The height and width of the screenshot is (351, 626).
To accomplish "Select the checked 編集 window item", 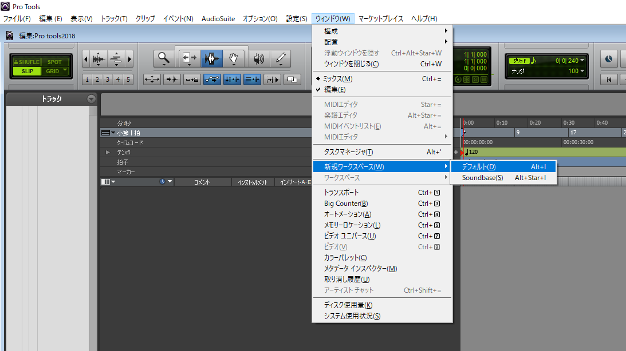I will click(383, 90).
